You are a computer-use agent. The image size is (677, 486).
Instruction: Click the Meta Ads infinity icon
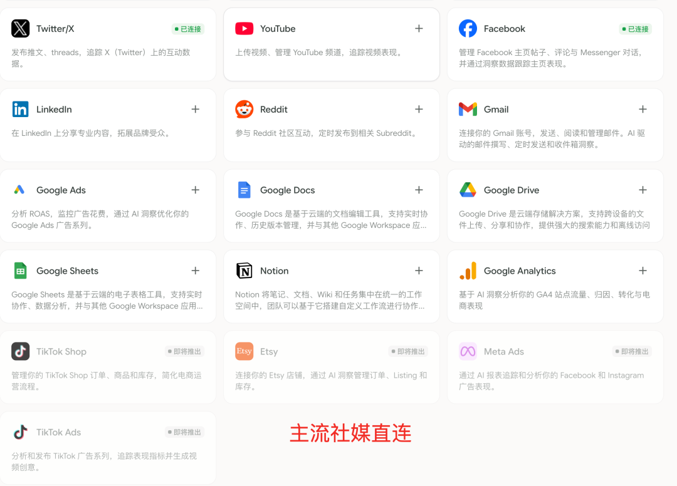[468, 351]
